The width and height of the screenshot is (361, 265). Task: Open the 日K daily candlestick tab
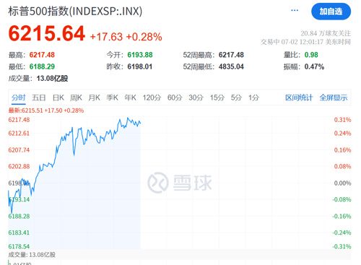[58, 97]
